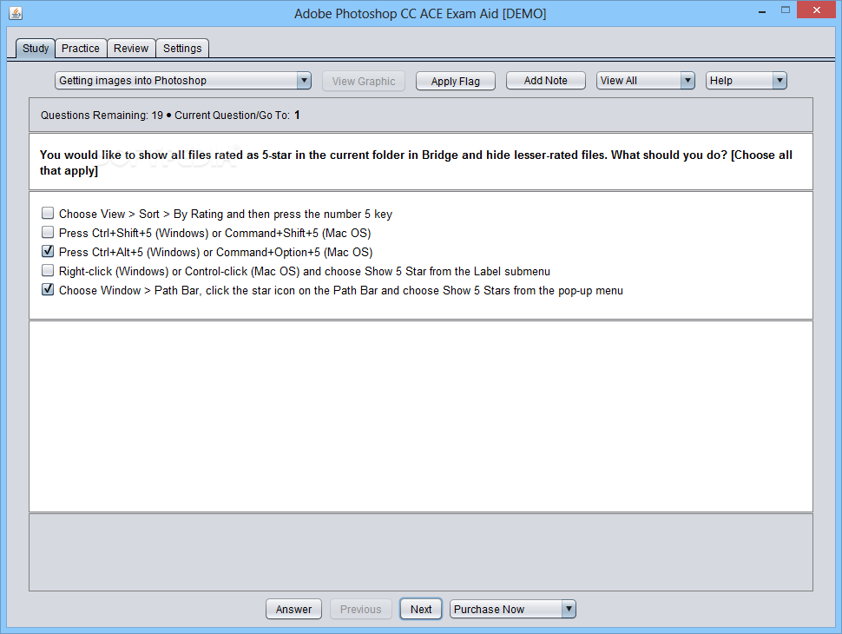Maximize the Exam Aid window
The image size is (842, 634).
[785, 10]
